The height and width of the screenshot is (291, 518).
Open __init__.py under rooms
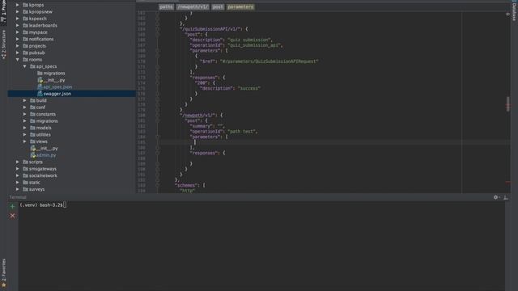(x=47, y=149)
